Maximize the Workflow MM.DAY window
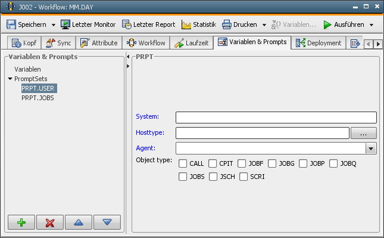This screenshot has height=238, width=384. [x=366, y=7]
